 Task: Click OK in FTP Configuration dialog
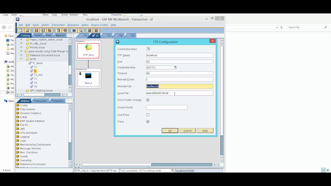[x=170, y=131]
